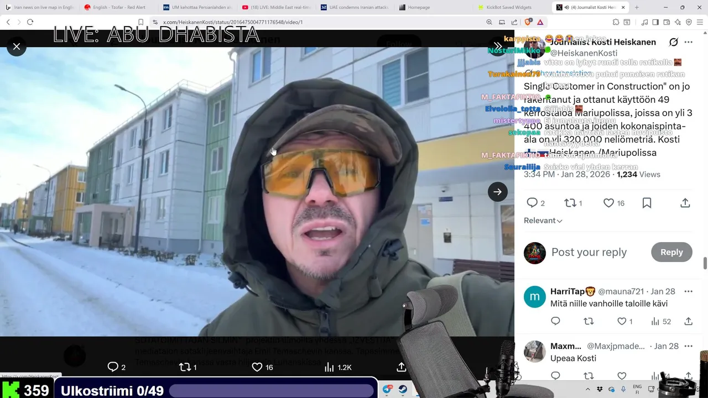The image size is (708, 398).
Task: Click the address bar URL
Action: [233, 22]
